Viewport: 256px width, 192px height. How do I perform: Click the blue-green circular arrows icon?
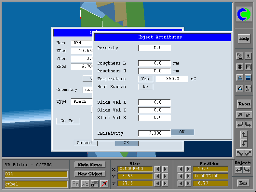tap(244, 15)
